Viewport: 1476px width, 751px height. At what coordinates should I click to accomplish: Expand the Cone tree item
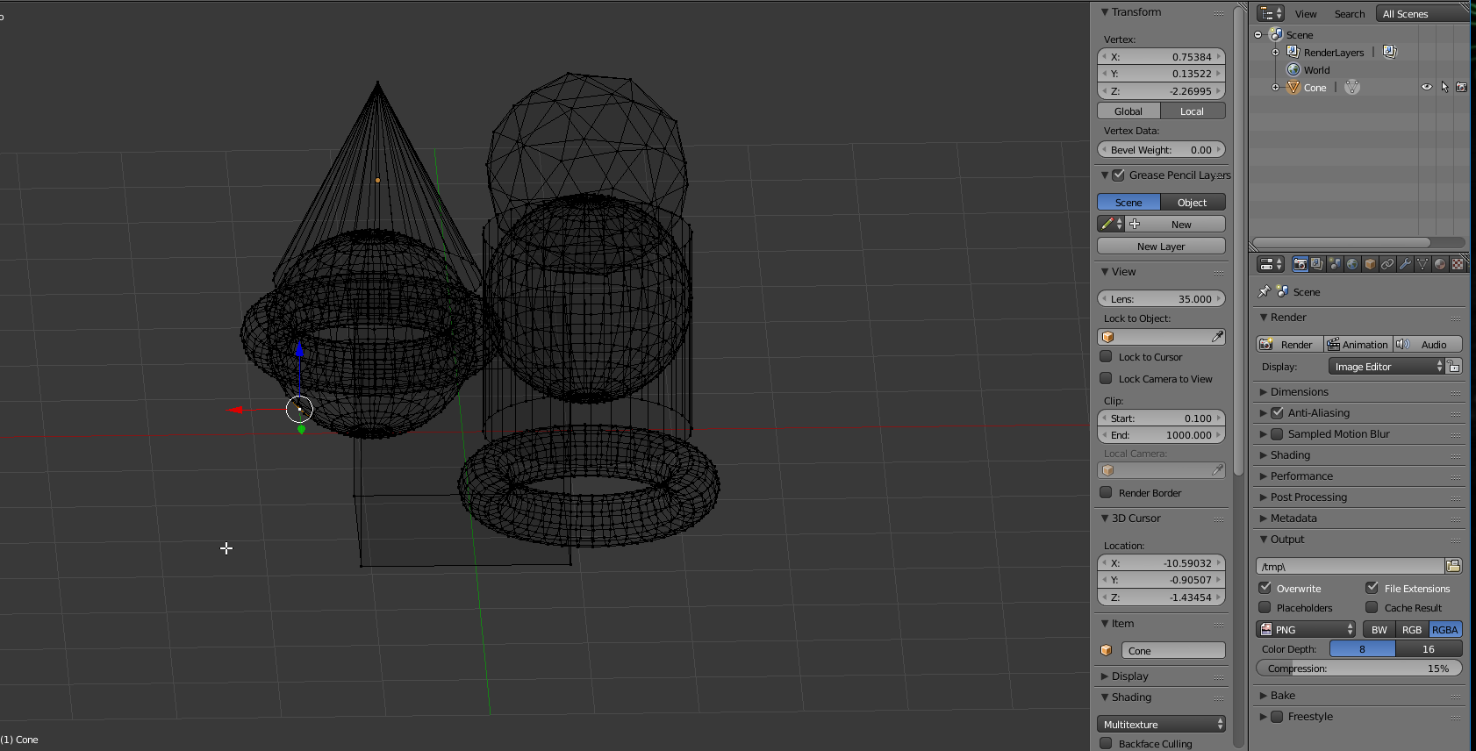click(1276, 88)
